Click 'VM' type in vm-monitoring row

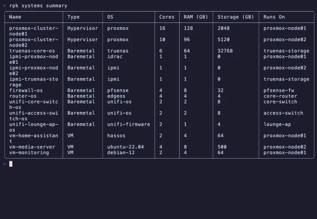click(70, 153)
